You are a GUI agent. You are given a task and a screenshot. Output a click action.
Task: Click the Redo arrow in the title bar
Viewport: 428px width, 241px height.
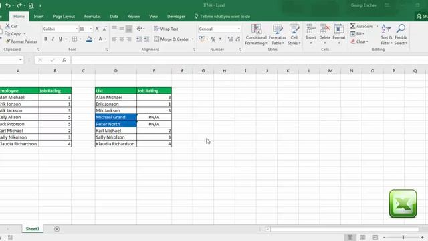(19, 5)
